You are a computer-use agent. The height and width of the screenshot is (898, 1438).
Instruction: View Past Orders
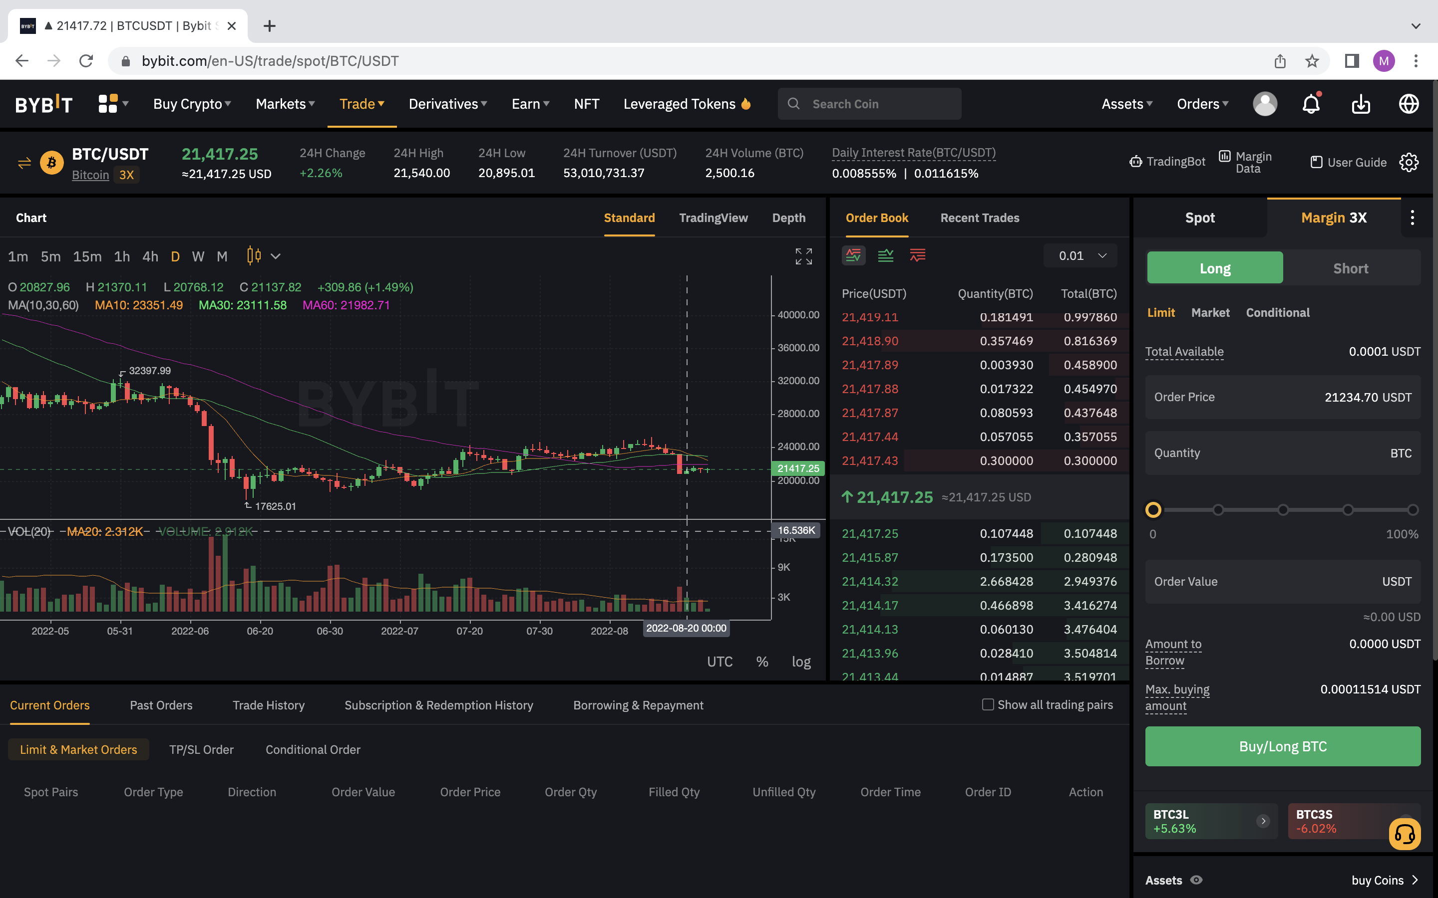(161, 705)
